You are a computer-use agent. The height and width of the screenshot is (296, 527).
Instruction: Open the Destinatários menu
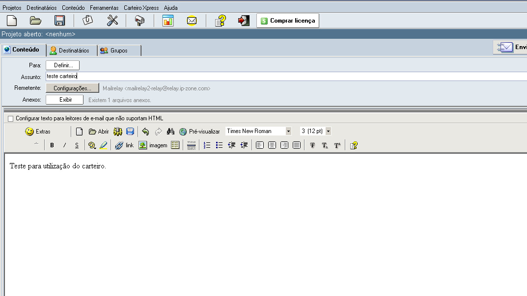[x=42, y=8]
